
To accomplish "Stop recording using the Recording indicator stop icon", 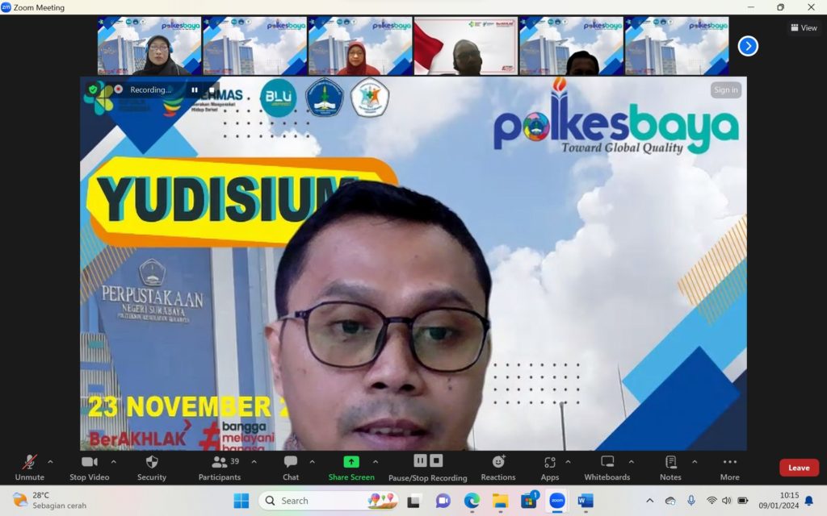I will 212,89.
